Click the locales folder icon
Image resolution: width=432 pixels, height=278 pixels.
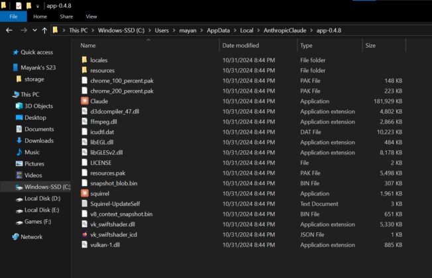[84, 60]
